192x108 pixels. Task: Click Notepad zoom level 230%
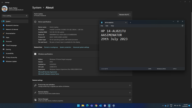150,69
